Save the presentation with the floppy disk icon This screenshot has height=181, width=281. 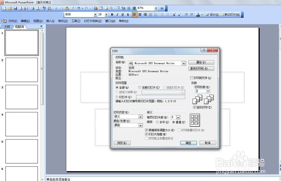[x=15, y=8]
